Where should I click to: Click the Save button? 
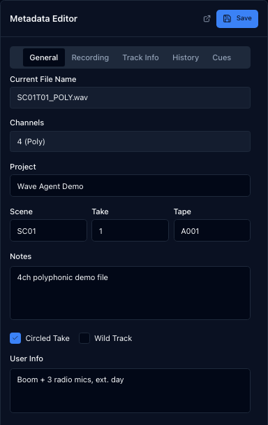(x=237, y=19)
